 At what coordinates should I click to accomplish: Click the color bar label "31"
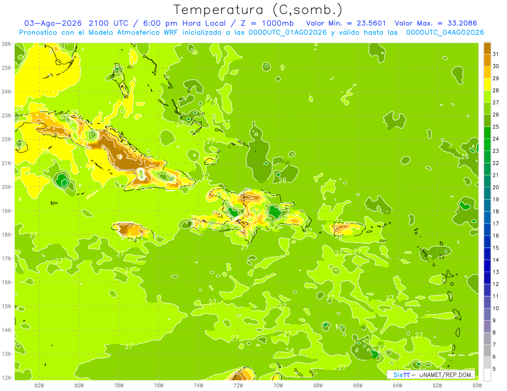496,54
